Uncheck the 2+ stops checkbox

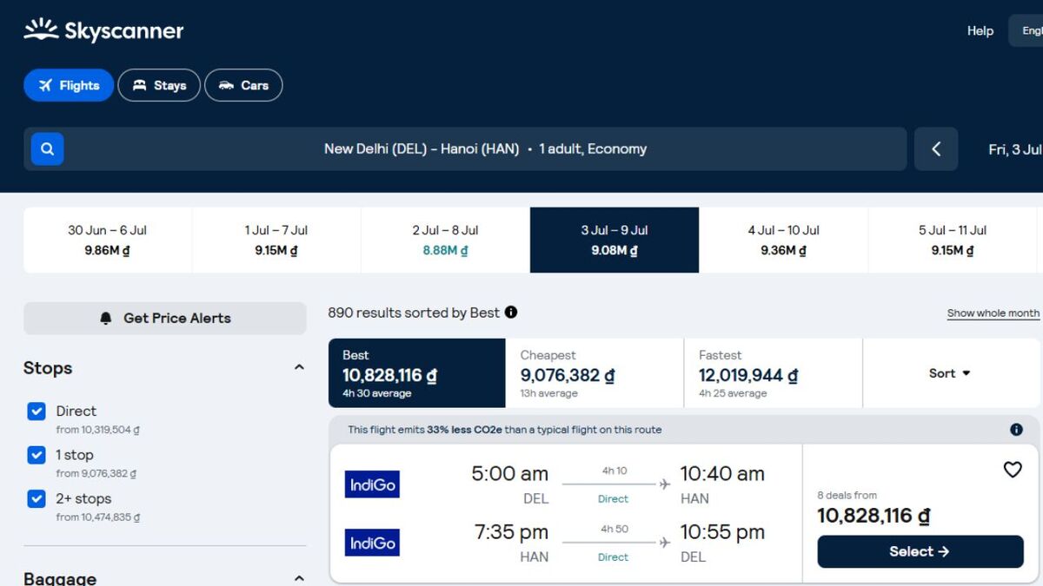point(37,498)
